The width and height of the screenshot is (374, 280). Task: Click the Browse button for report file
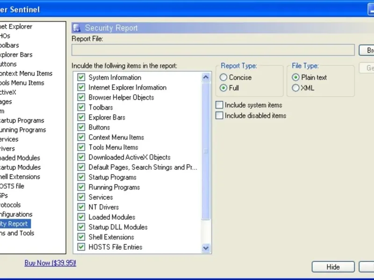pos(367,50)
